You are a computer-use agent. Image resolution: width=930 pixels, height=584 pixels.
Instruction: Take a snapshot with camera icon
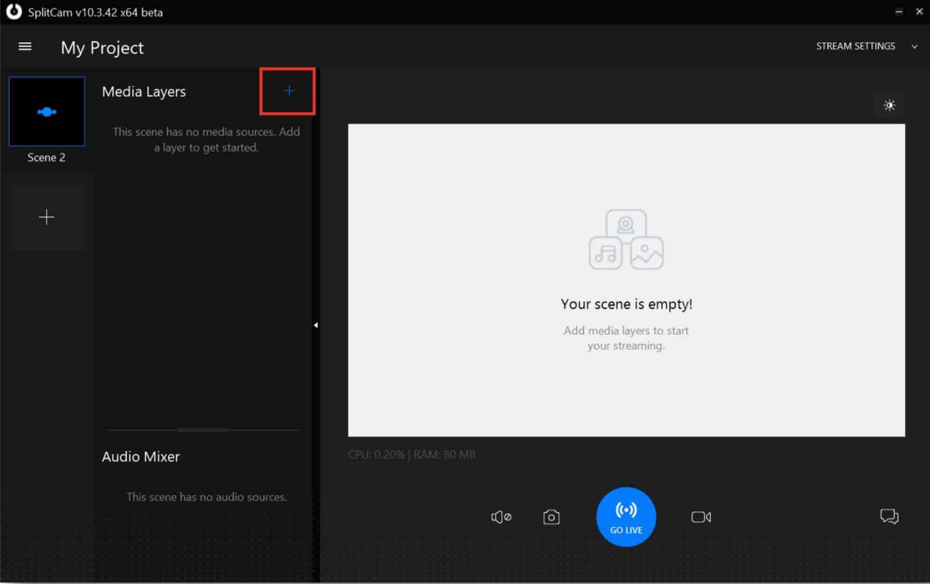[551, 517]
